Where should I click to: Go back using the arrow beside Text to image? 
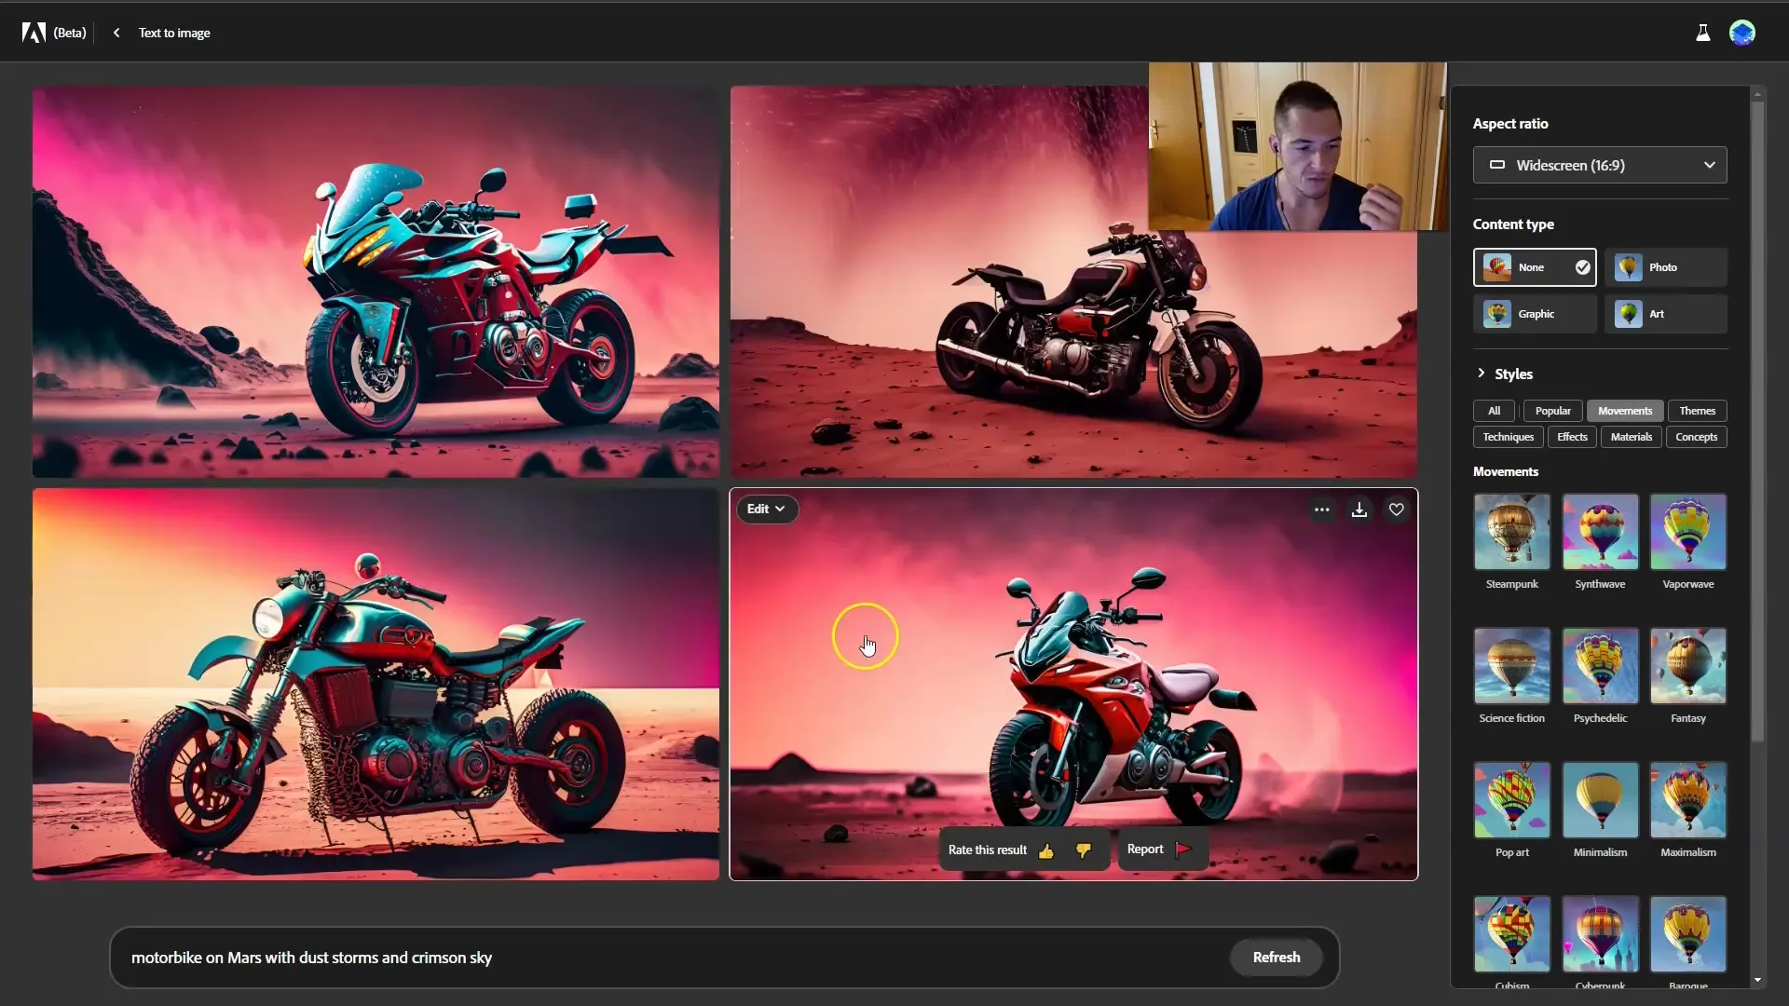tap(116, 33)
